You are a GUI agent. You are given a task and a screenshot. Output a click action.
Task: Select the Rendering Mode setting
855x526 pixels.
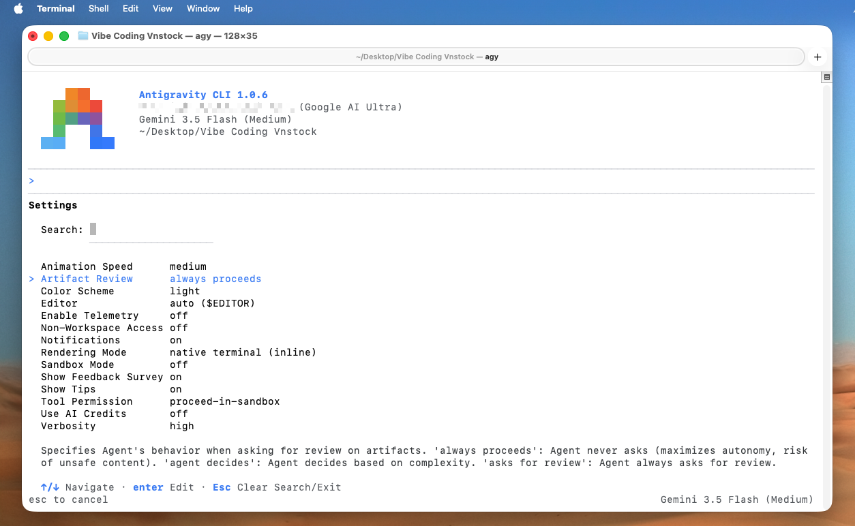click(179, 352)
